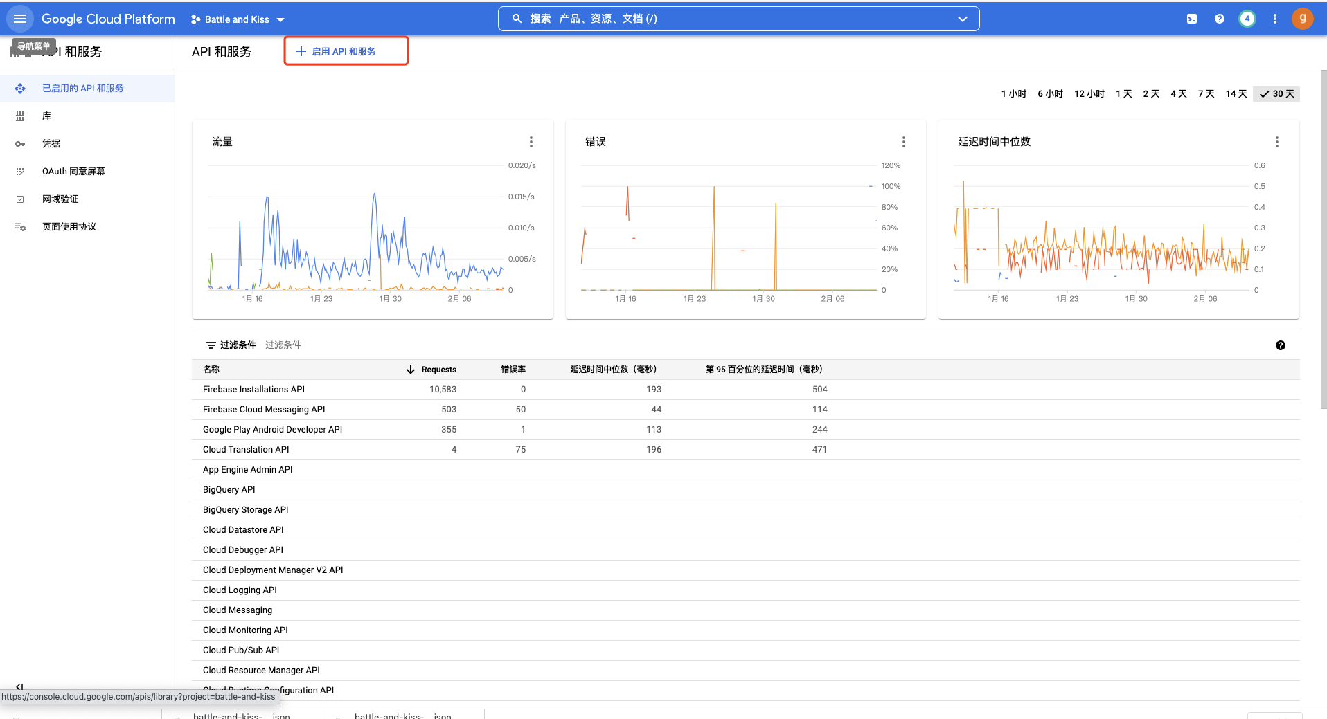Go to 已启用的 API 和服务 sidebar entry
This screenshot has height=719, width=1327.
tap(83, 88)
